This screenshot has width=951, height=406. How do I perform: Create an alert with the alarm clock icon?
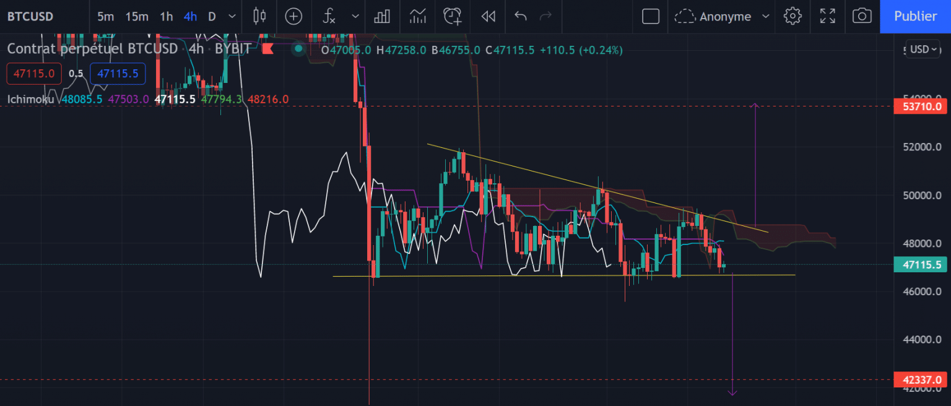point(453,16)
